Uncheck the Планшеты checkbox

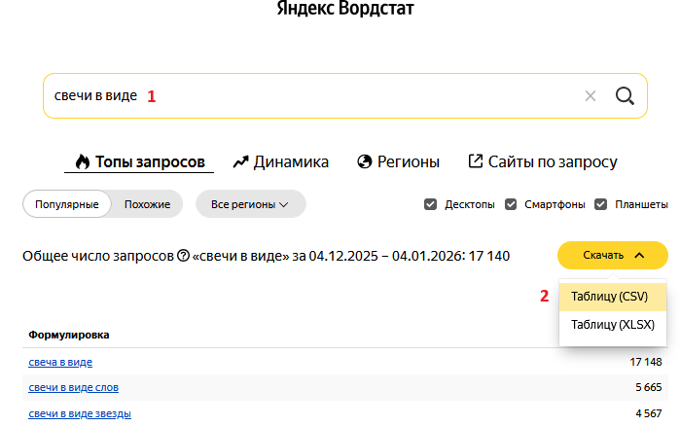[x=600, y=204]
